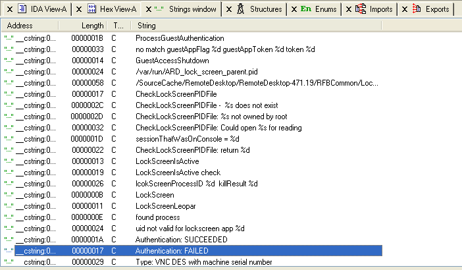Click the string icon beside Authentication: FAILED row

[9, 251]
